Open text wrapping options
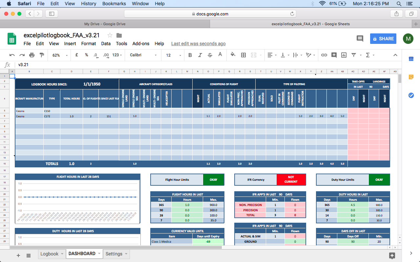 pos(297,55)
